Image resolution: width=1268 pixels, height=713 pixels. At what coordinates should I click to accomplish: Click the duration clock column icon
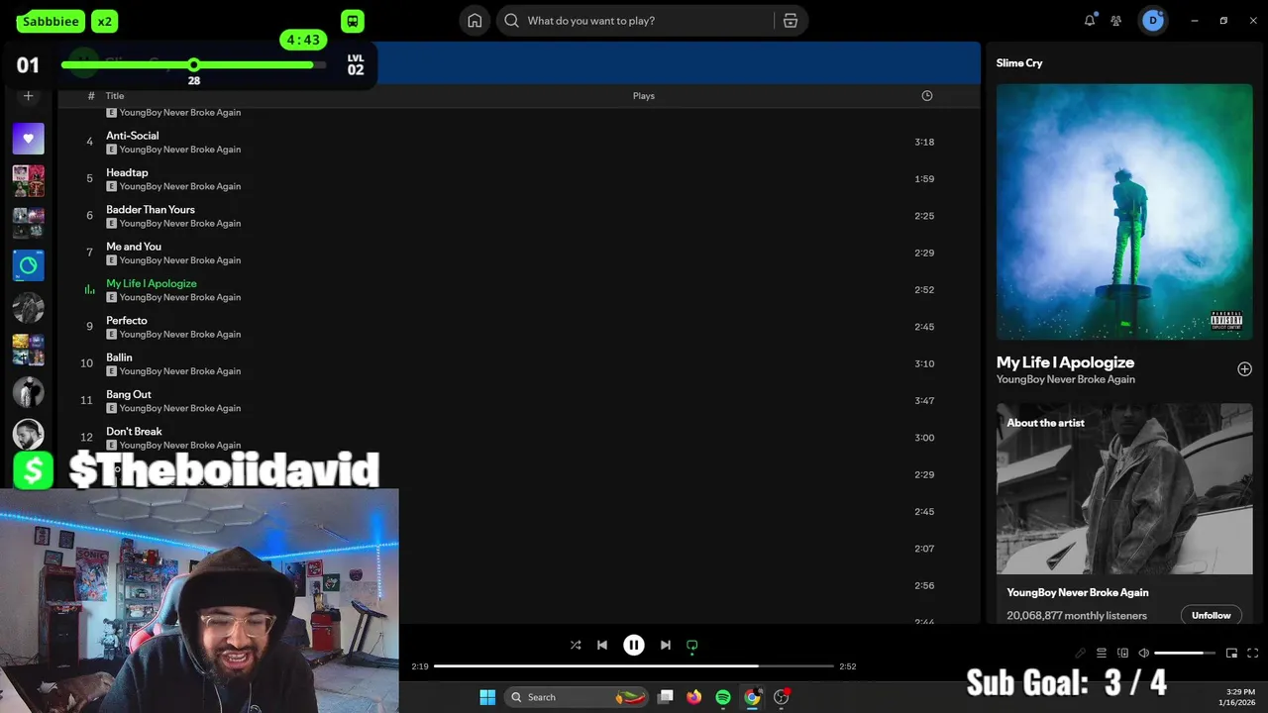(x=927, y=96)
